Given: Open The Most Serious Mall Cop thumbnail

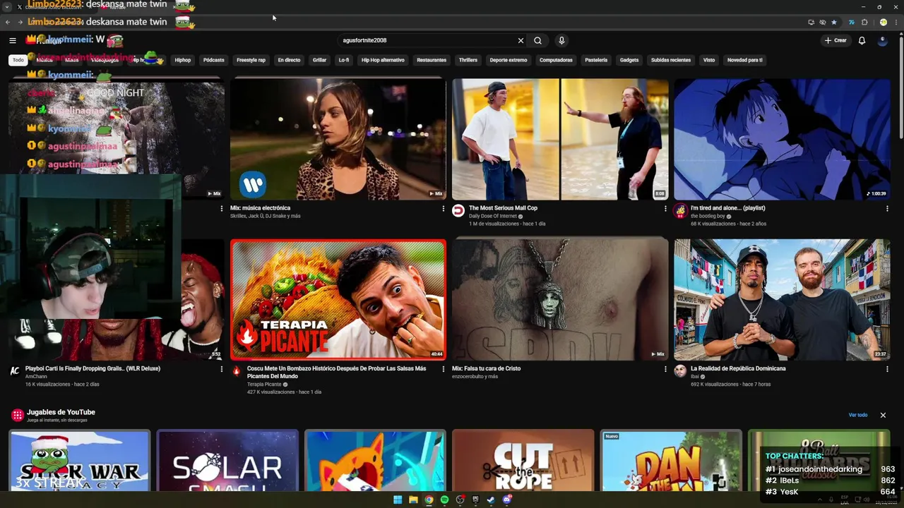Looking at the screenshot, I should click(560, 139).
